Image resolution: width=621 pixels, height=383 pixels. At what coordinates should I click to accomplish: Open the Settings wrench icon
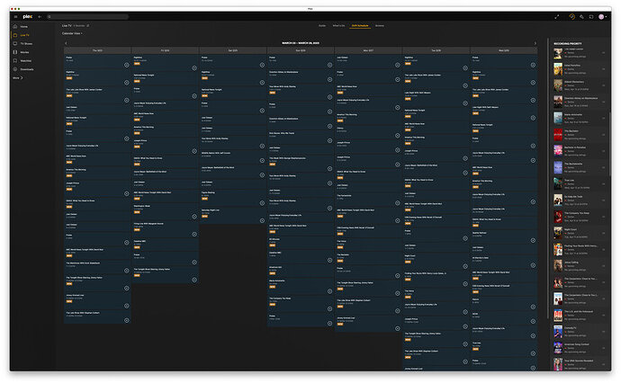click(581, 16)
